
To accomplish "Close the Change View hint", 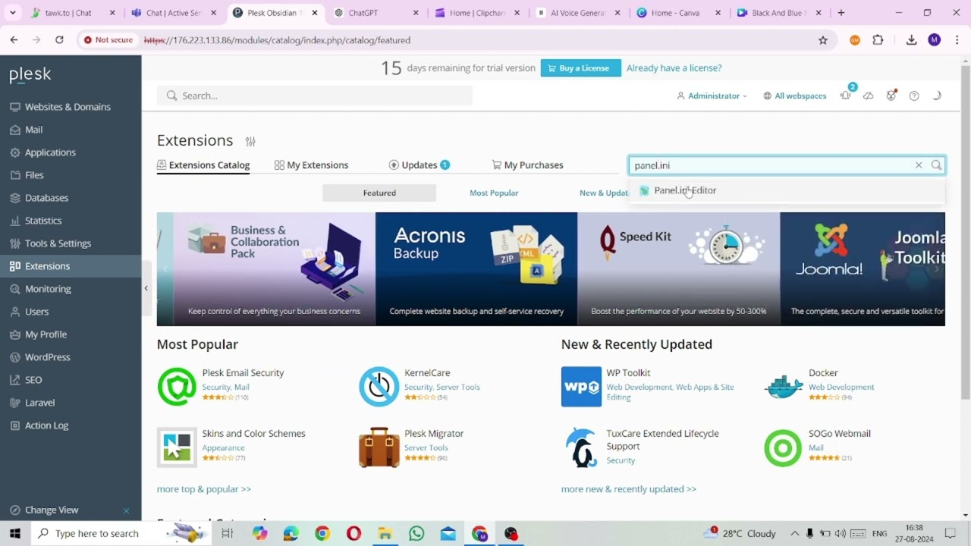I will coord(126,510).
